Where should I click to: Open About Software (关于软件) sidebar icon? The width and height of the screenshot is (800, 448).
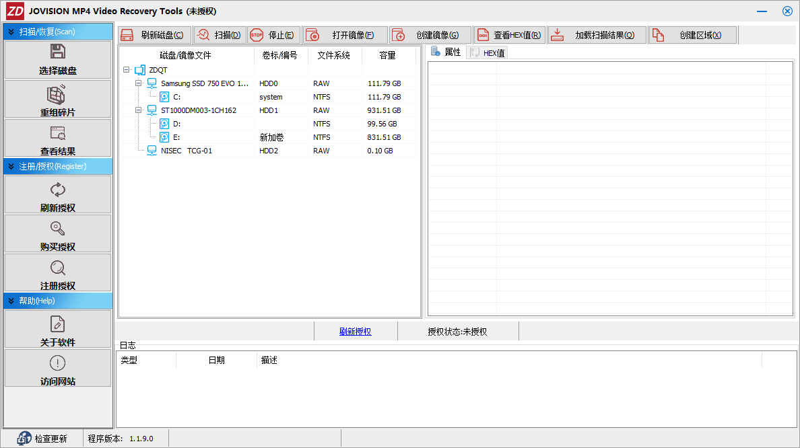coord(58,324)
